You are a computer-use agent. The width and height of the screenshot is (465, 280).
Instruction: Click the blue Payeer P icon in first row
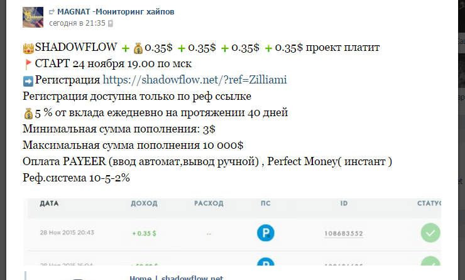(x=265, y=233)
